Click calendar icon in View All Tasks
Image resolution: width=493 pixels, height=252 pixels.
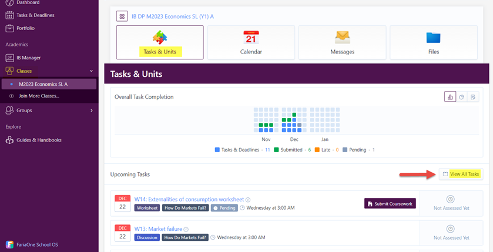445,174
